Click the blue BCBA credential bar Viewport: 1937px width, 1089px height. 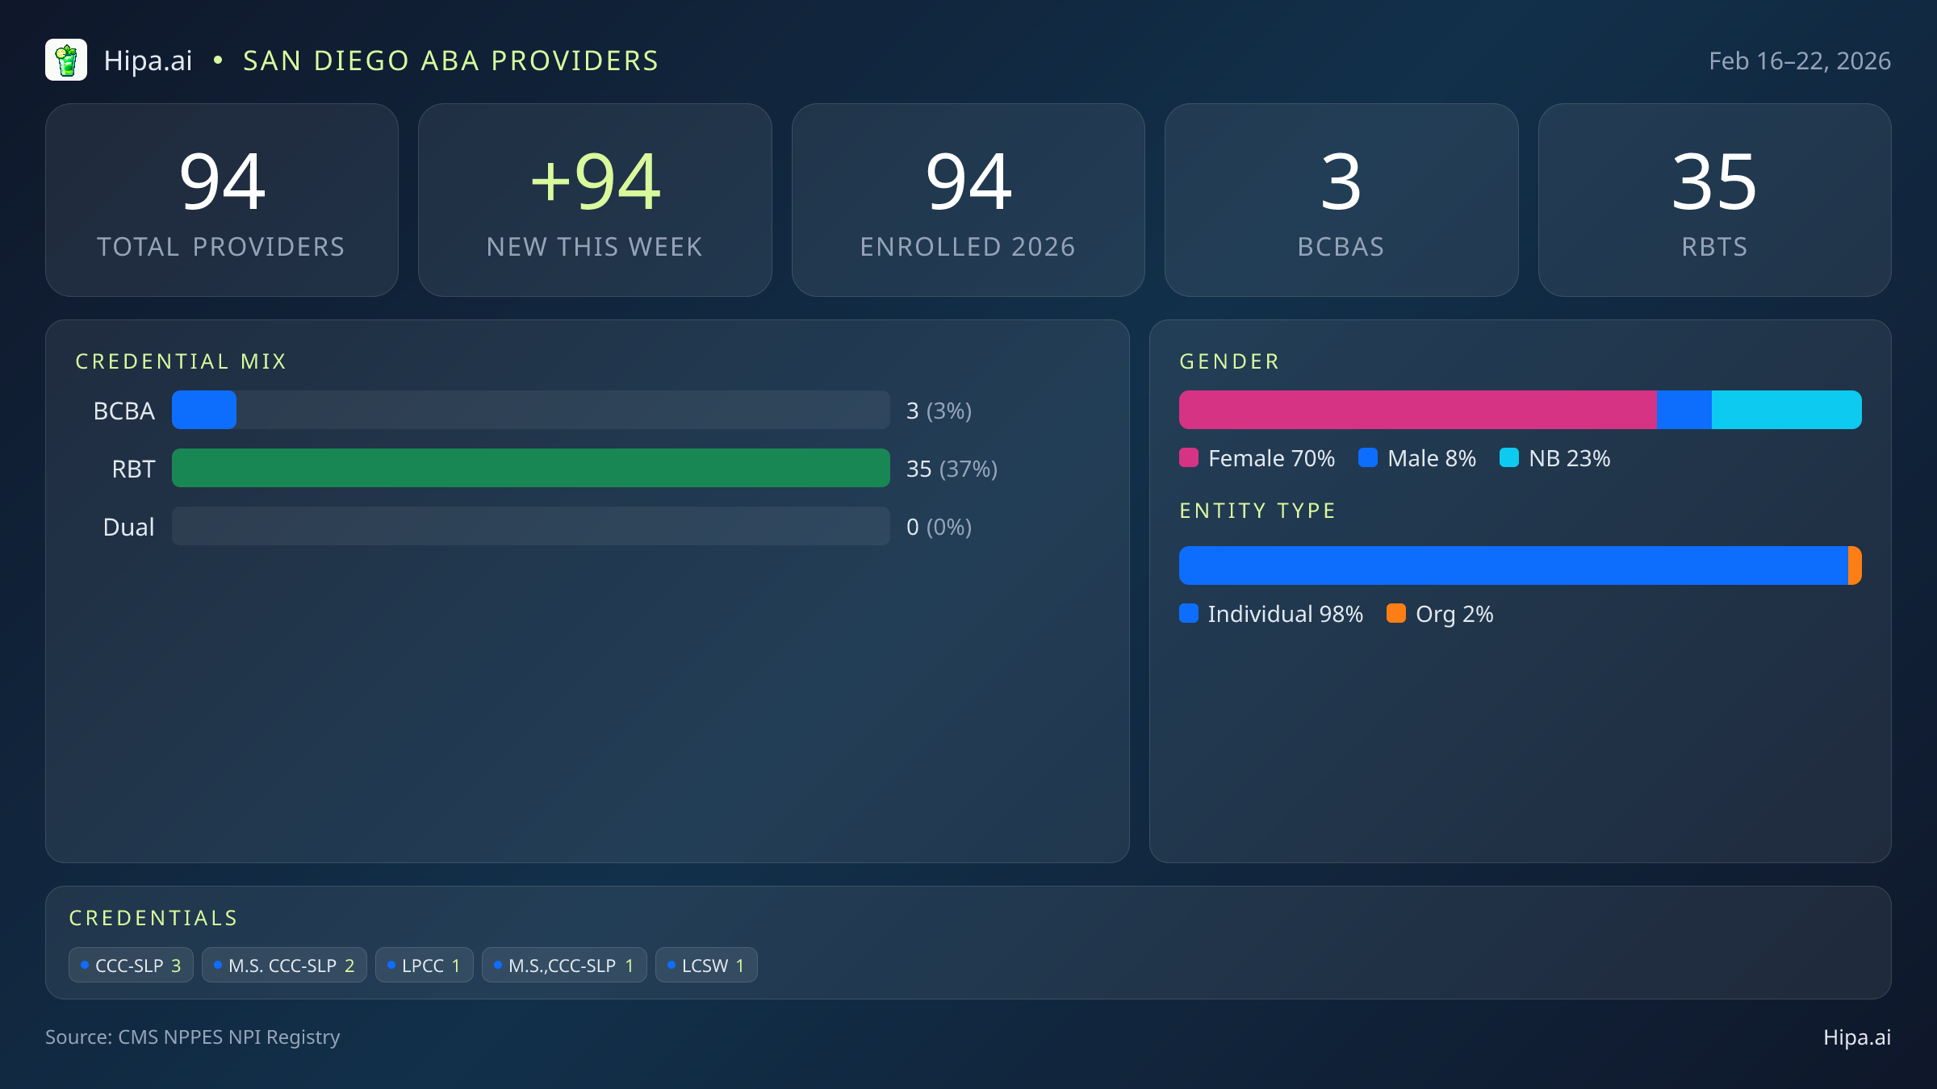point(204,411)
